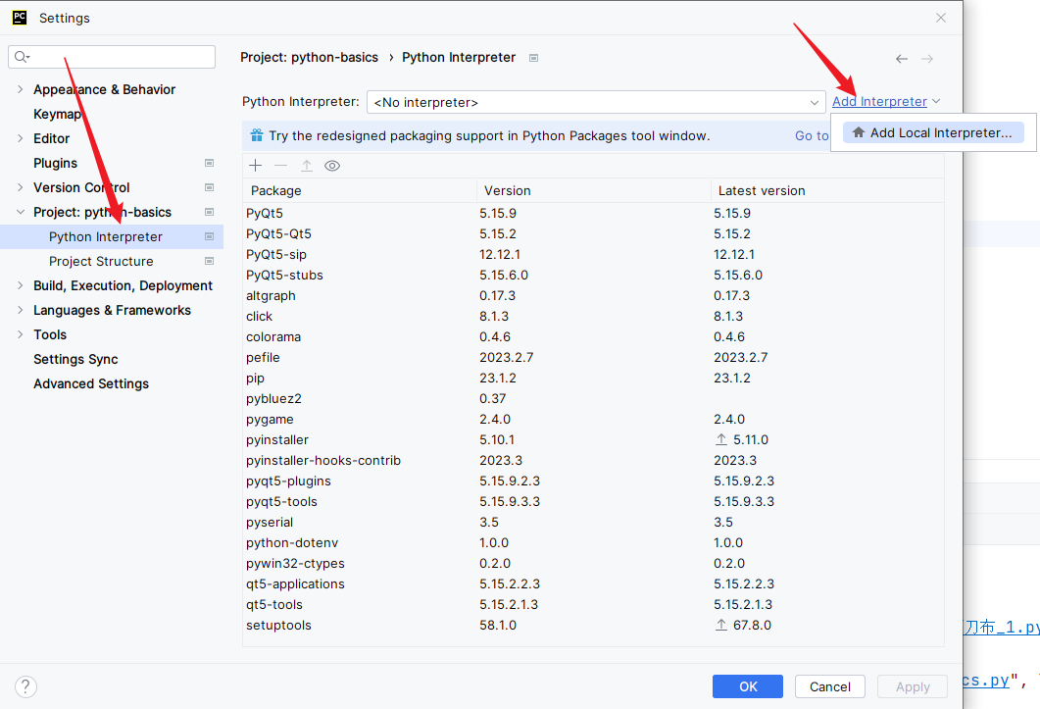Click the PyCharm logo in title bar
Screen dimensions: 1040x709
[x=20, y=18]
